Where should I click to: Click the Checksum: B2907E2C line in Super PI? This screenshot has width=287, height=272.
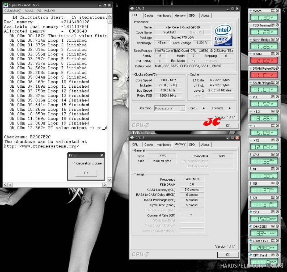(x=27, y=137)
